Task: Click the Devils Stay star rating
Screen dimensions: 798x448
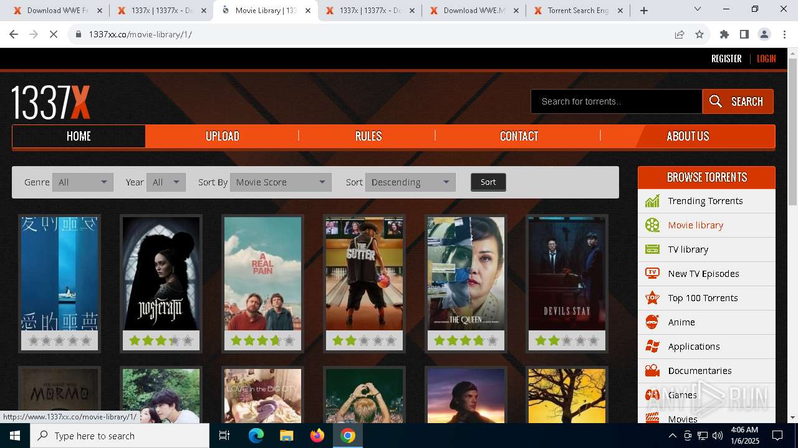Action: 567,340
